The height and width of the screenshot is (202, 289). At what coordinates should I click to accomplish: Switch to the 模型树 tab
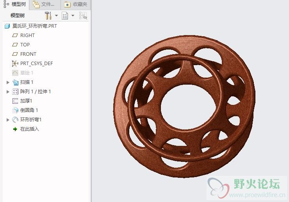click(14, 4)
